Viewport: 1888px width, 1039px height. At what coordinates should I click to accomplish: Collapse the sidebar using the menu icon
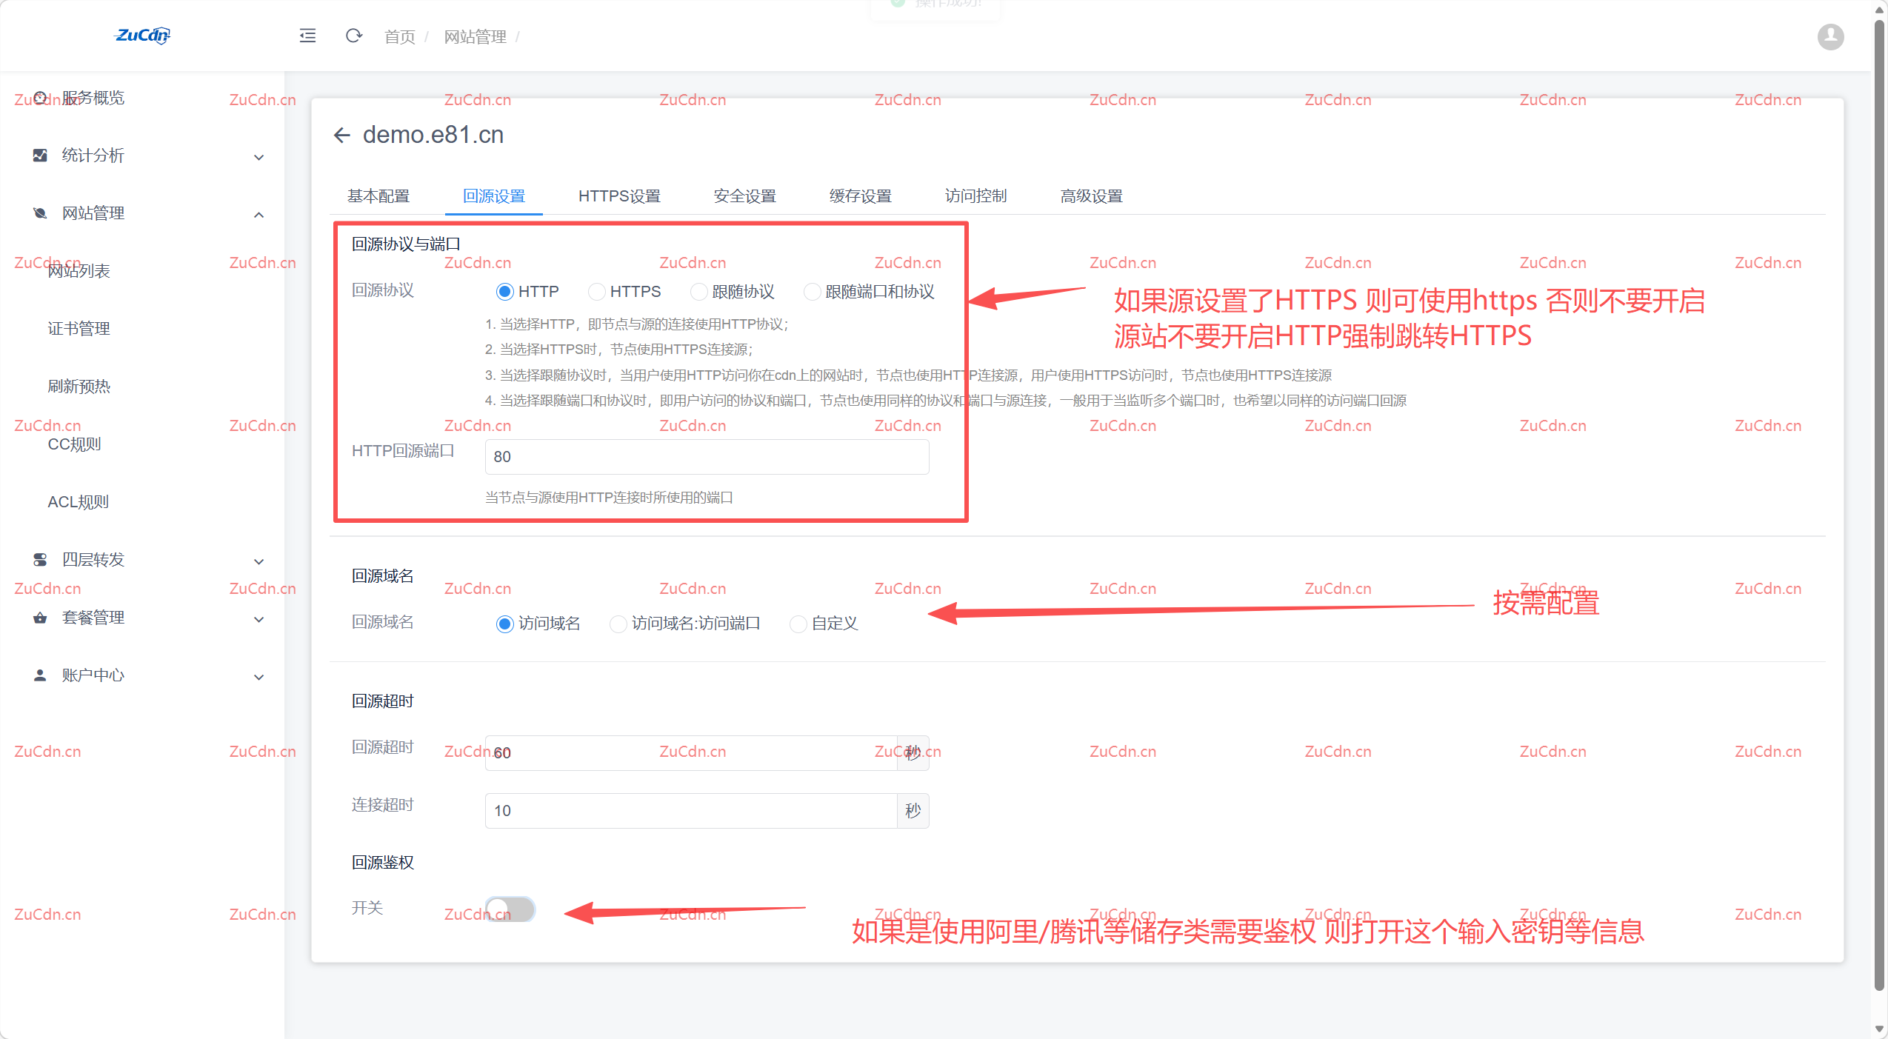307,36
